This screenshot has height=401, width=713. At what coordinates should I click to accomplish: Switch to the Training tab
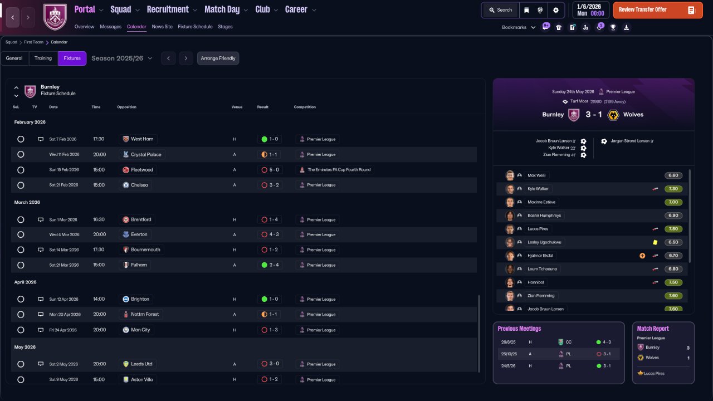click(x=43, y=58)
